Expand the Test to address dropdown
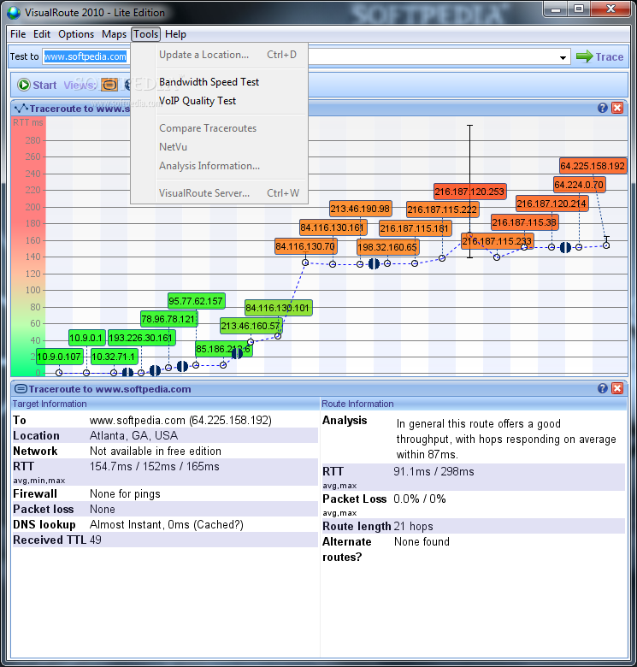The height and width of the screenshot is (667, 637). 563,57
